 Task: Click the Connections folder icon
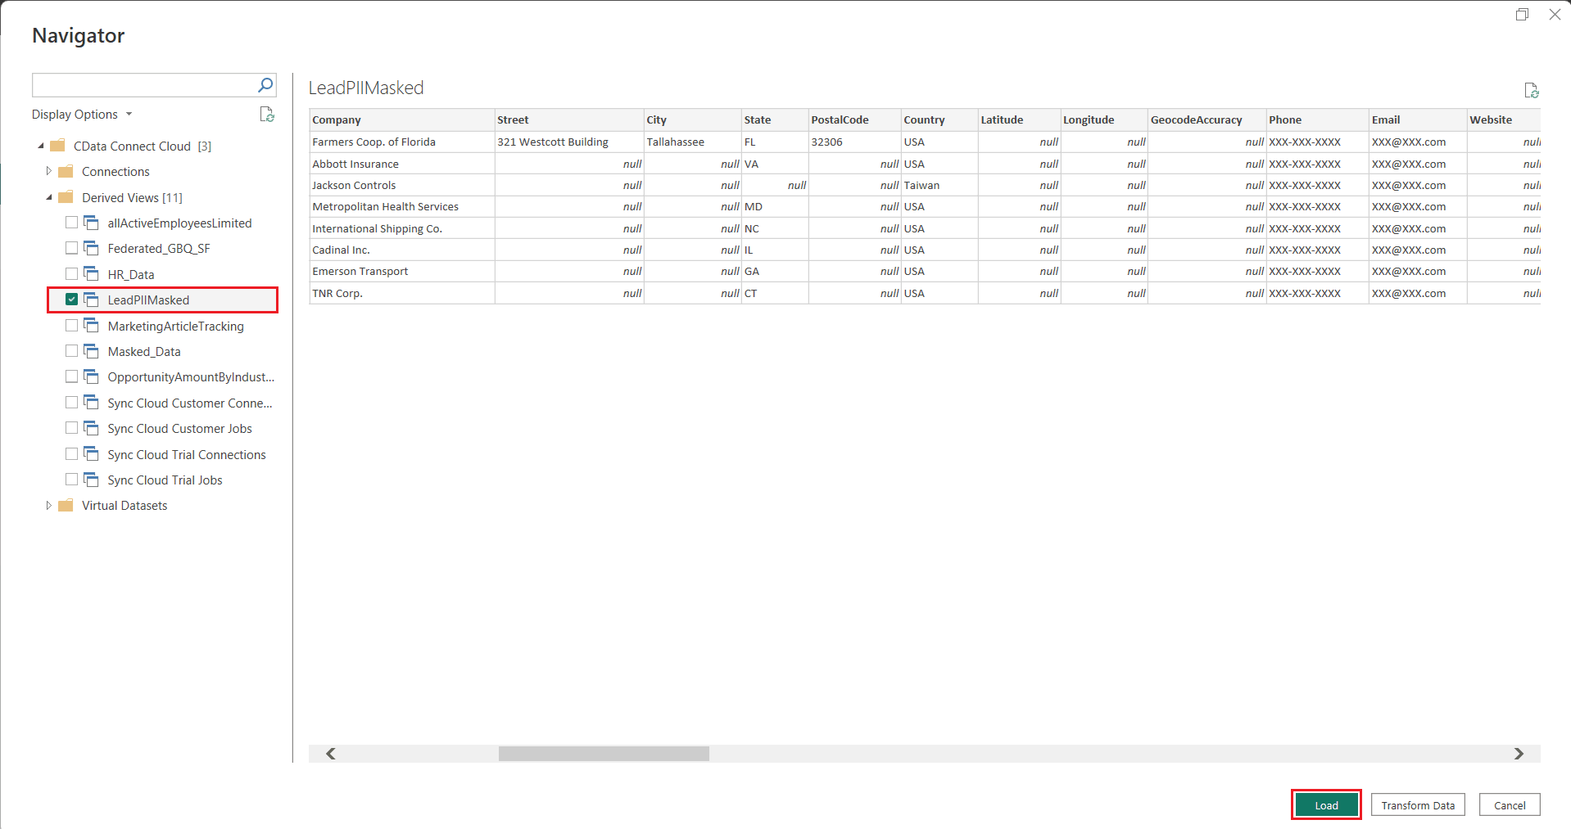coord(66,172)
